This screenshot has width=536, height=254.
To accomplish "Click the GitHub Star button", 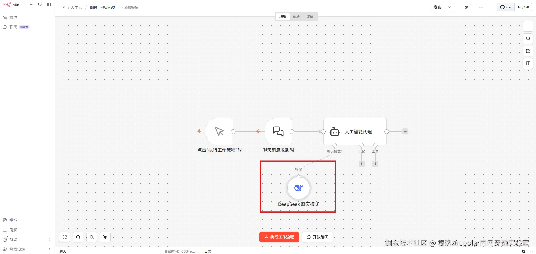I will coord(506,7).
